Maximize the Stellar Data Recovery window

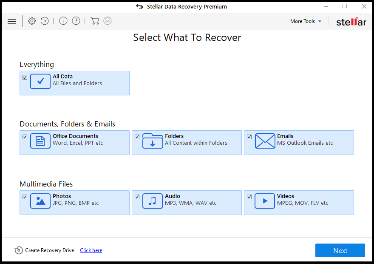345,6
